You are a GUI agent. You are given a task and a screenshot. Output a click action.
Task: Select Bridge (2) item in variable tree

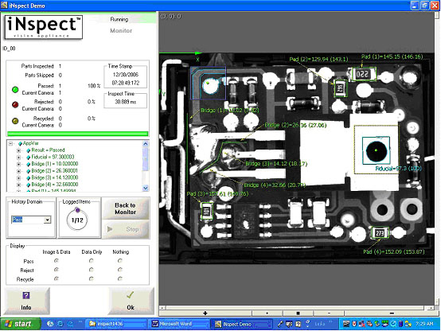point(54,171)
